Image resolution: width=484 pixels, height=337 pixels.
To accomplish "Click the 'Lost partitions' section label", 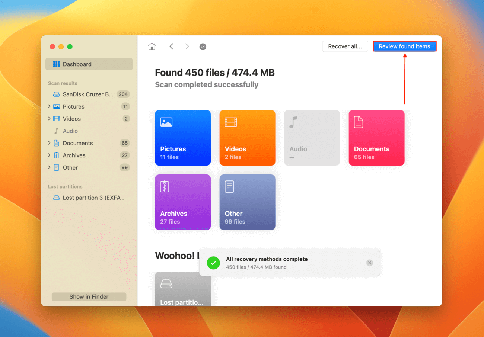I will pyautogui.click(x=65, y=187).
